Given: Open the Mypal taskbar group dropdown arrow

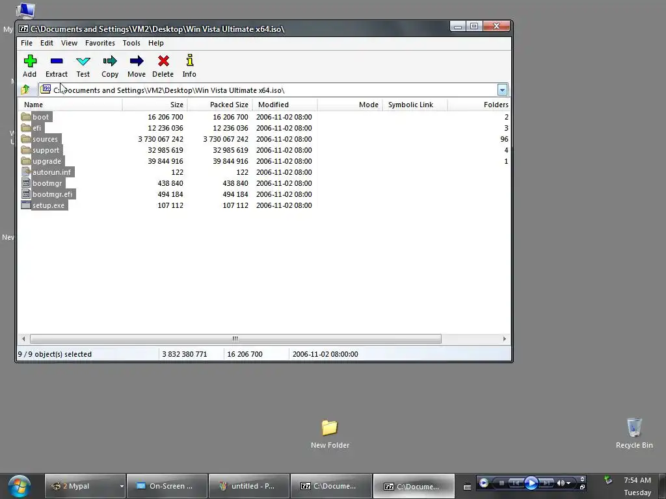Looking at the screenshot, I should [x=122, y=486].
